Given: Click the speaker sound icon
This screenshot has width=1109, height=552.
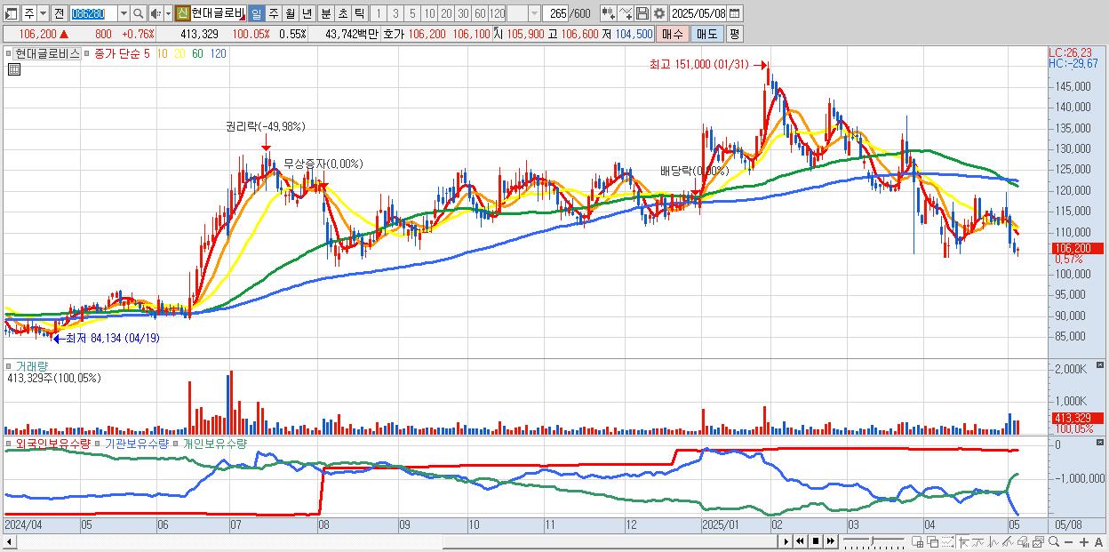Looking at the screenshot, I should pyautogui.click(x=156, y=13).
